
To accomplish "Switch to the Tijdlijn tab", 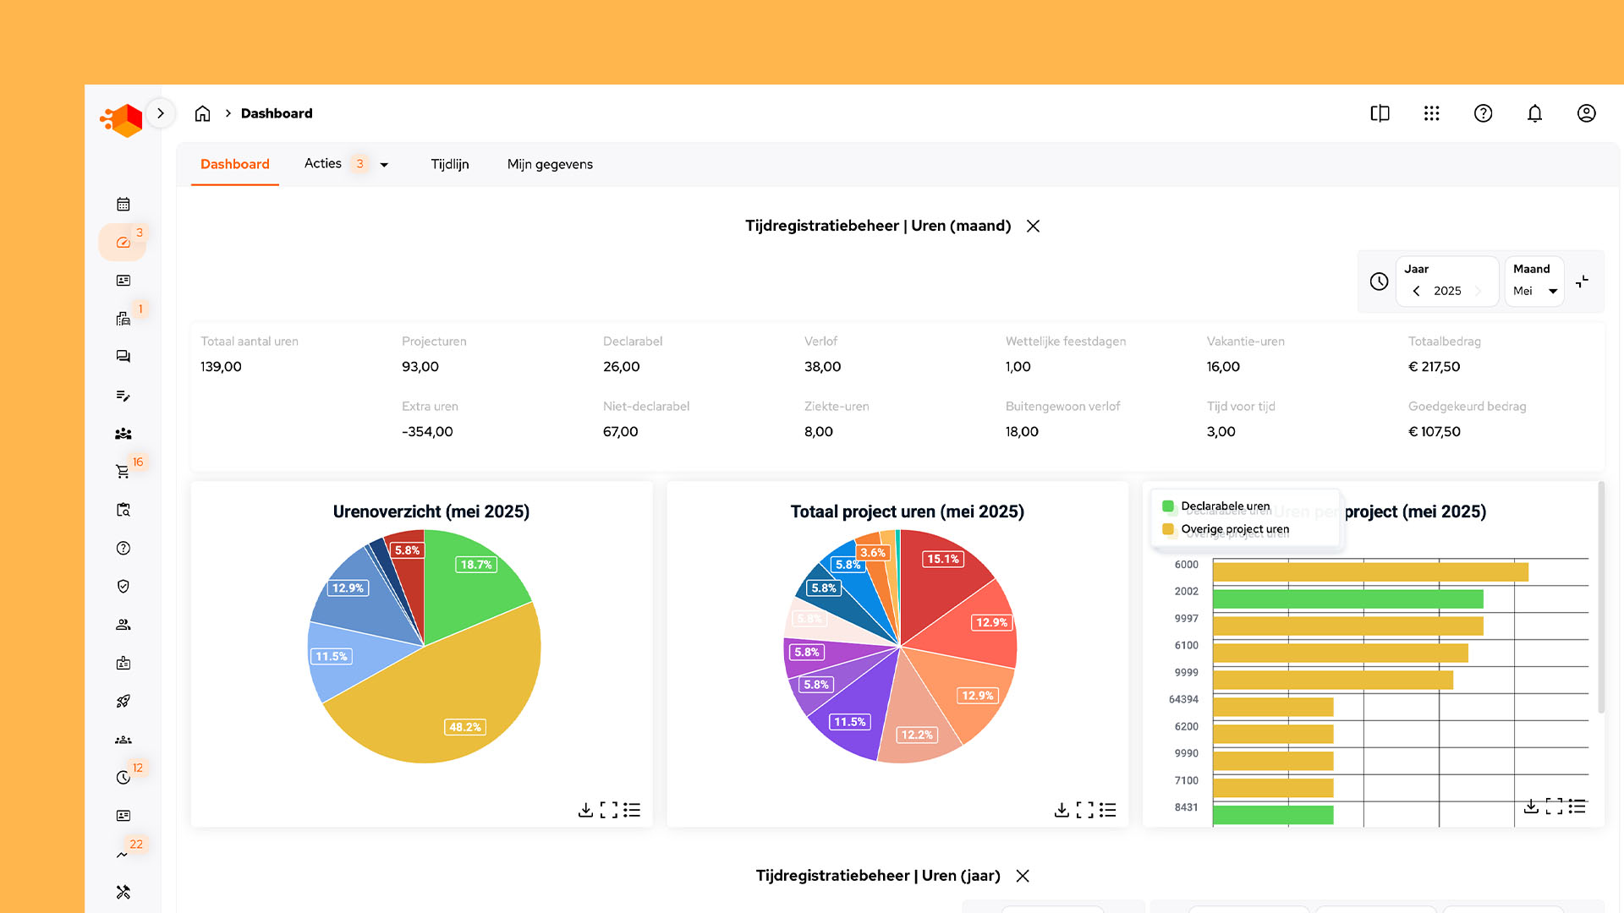I will (x=449, y=164).
